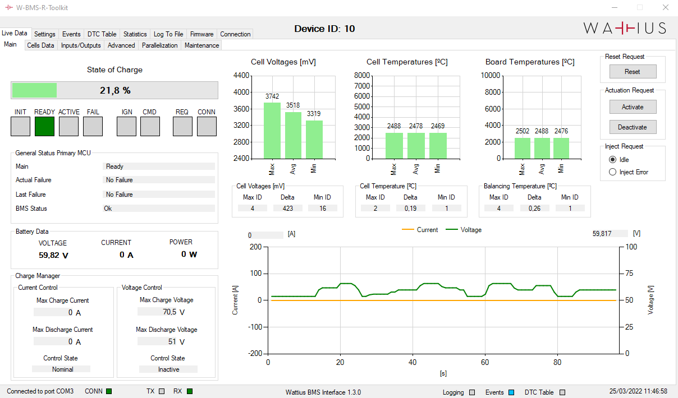This screenshot has height=398, width=678.
Task: Click the Cell Voltages Min ID field showing 16
Action: (323, 209)
